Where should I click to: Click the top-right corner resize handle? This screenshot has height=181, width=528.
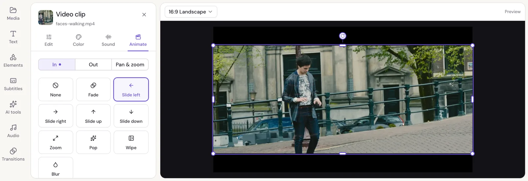coord(473,45)
